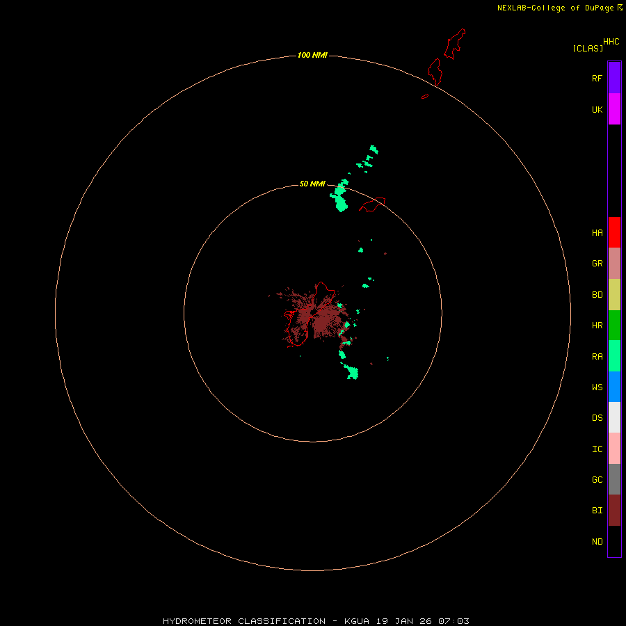Click the UK magenta legend swatch
626x626 pixels.
614,109
